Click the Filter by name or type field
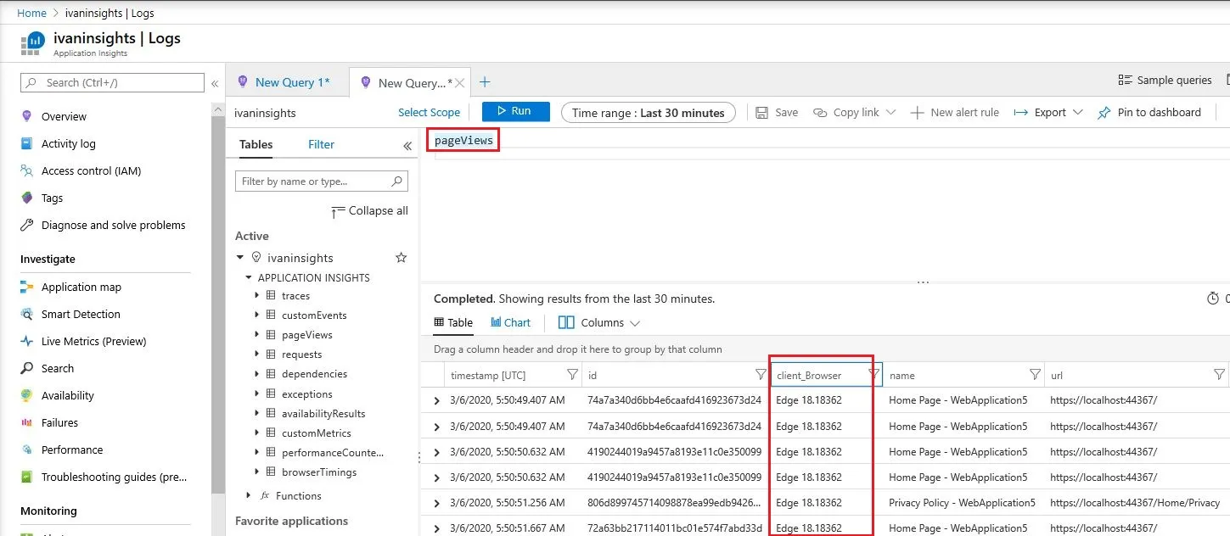Viewport: 1230px width, 536px height. (322, 181)
